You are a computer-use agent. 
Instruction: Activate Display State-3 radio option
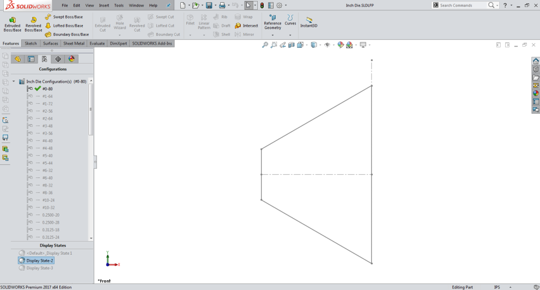(x=36, y=268)
